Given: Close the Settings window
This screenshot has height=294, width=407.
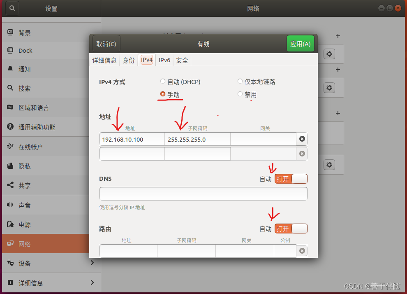Looking at the screenshot, I should pos(398,8).
